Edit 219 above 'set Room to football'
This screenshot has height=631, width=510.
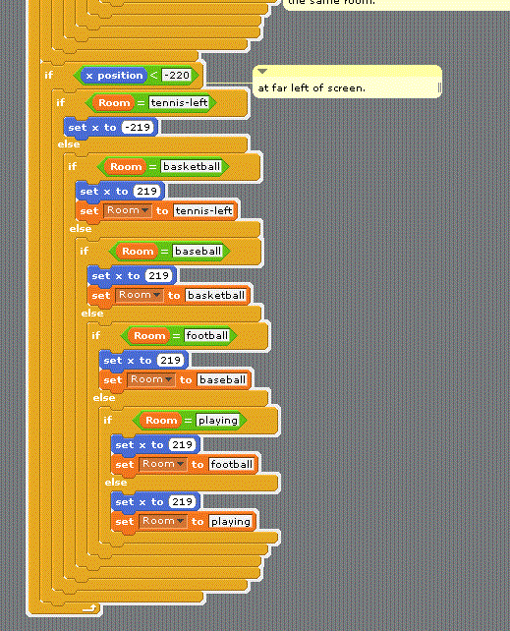(x=182, y=445)
